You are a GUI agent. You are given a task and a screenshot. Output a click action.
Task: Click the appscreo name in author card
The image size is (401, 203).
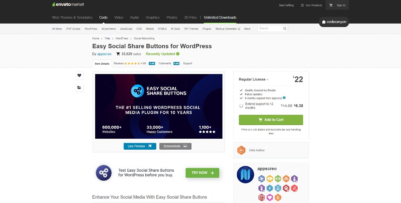pyautogui.click(x=267, y=169)
